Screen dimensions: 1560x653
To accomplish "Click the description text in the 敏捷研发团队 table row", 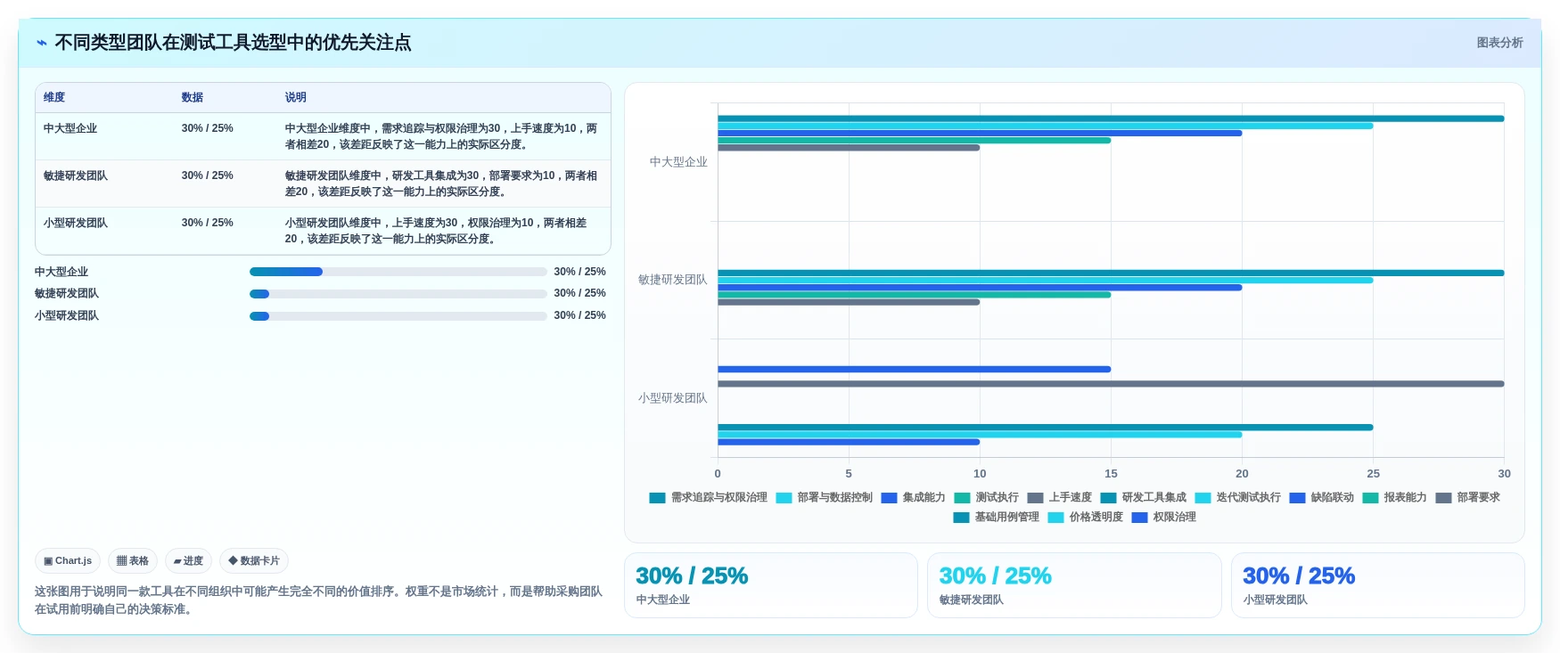I will point(441,184).
